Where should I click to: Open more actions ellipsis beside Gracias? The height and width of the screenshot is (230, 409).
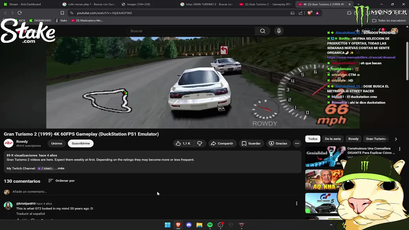[297, 143]
